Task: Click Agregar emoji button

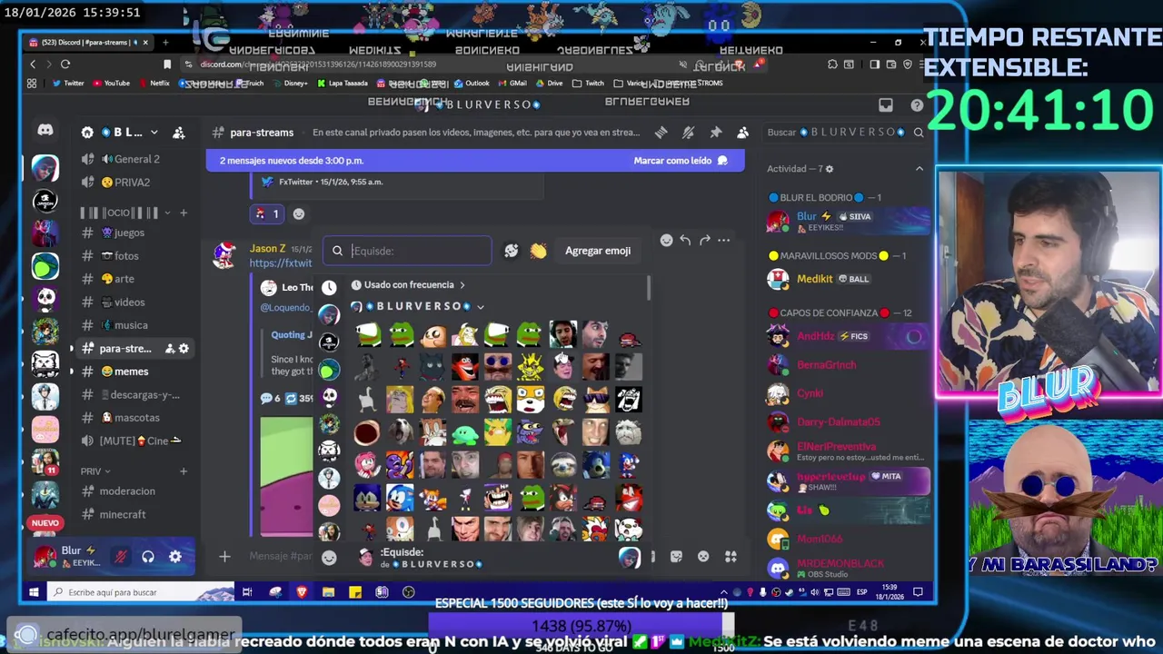Action: pos(598,251)
